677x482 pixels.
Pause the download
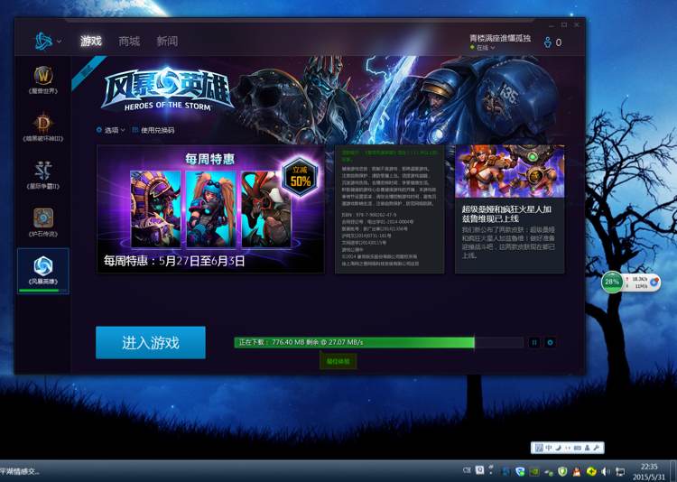[534, 342]
